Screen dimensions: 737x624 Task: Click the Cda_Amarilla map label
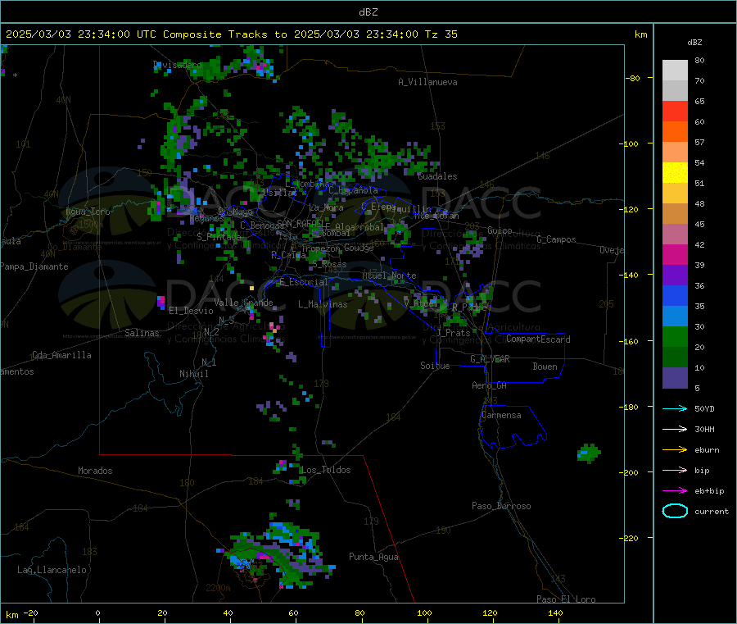tap(61, 355)
